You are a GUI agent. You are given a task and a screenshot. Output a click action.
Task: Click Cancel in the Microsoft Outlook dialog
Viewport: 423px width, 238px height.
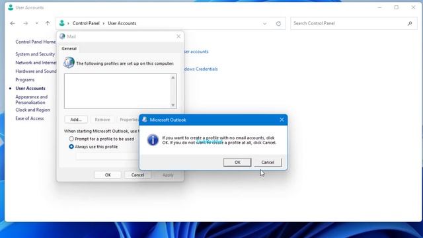click(268, 162)
